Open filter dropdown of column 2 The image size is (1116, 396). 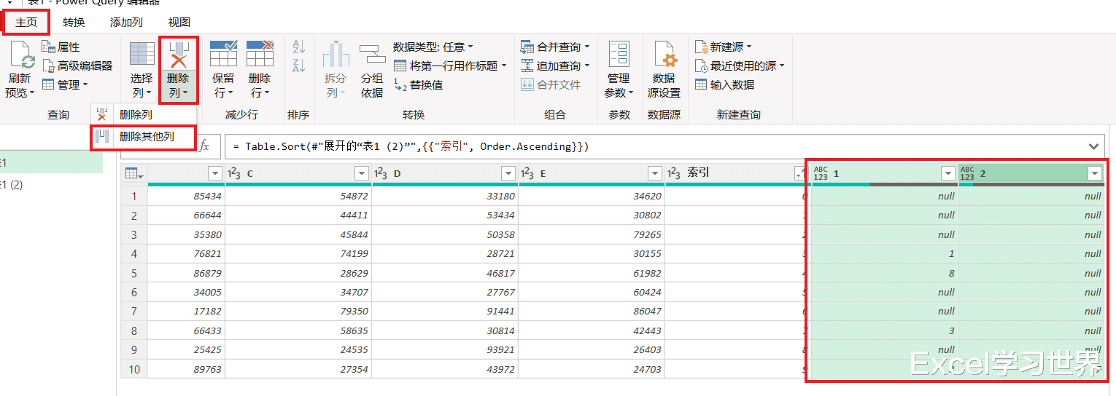click(x=1094, y=173)
